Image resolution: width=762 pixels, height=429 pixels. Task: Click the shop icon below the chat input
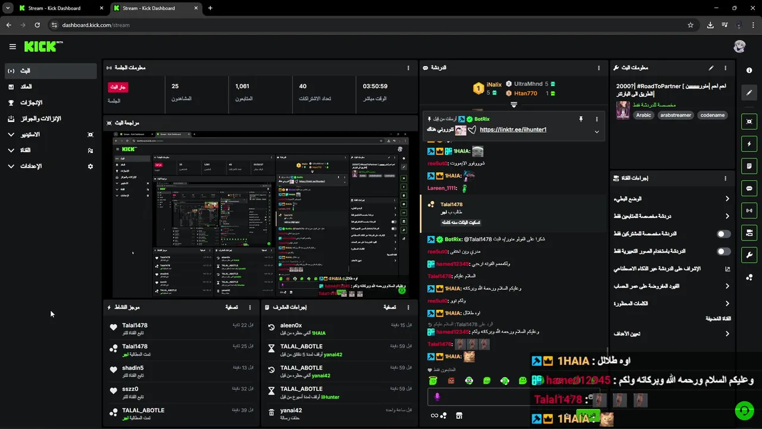click(459, 415)
